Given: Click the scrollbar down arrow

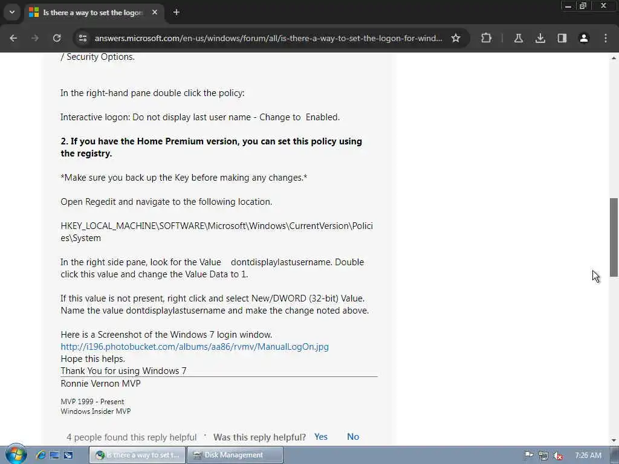Looking at the screenshot, I should pyautogui.click(x=614, y=440).
